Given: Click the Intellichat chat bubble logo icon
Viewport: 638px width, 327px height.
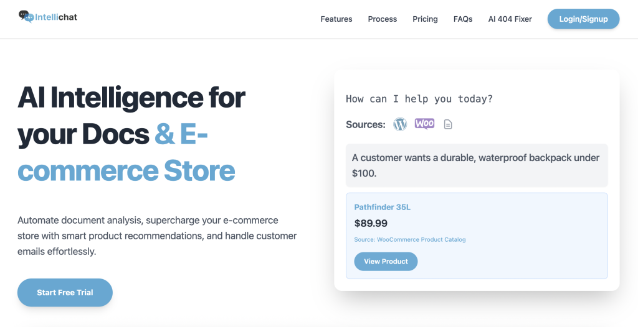Looking at the screenshot, I should click(x=25, y=16).
